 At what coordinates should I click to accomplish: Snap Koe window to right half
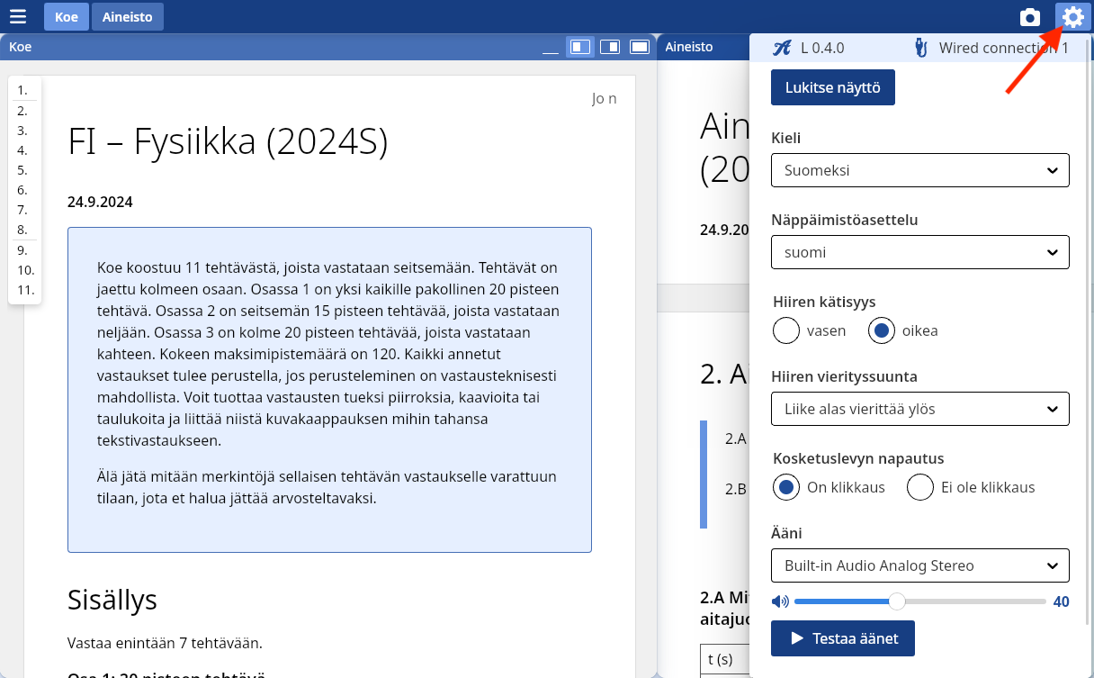pos(610,47)
